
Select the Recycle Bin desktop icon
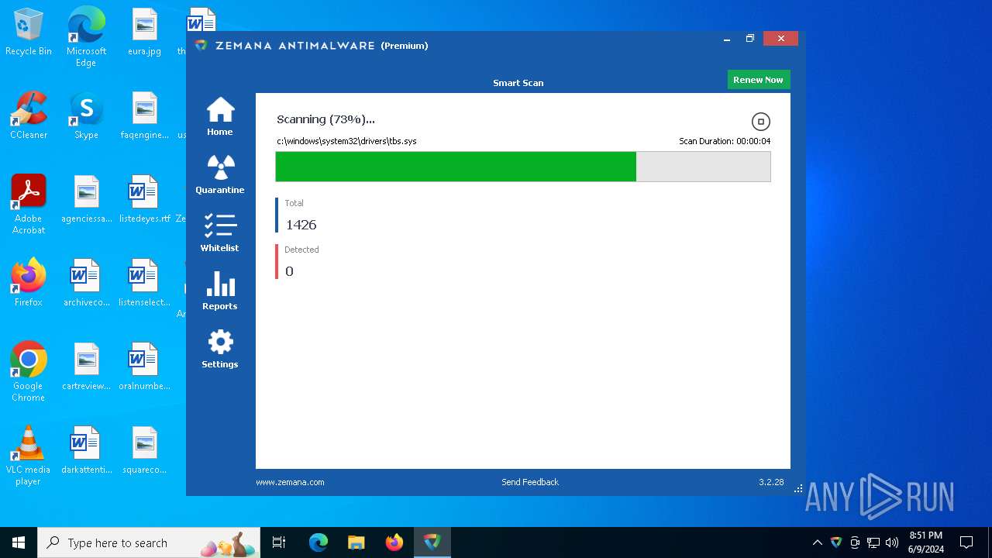tap(29, 33)
